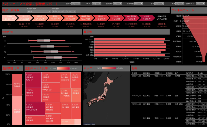The height and width of the screenshot is (127, 207).
Task: Click the マップ color legend gradient
Action: click(109, 68)
